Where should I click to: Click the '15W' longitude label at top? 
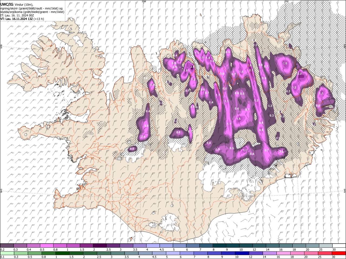coord(286,1)
